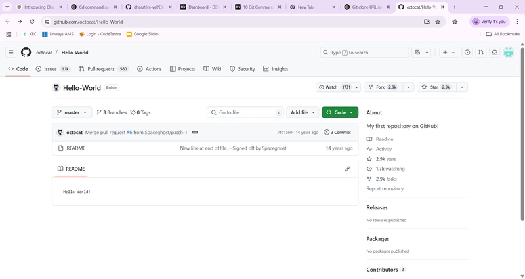Open the user profile avatar menu
525x279 pixels.
pos(508,53)
